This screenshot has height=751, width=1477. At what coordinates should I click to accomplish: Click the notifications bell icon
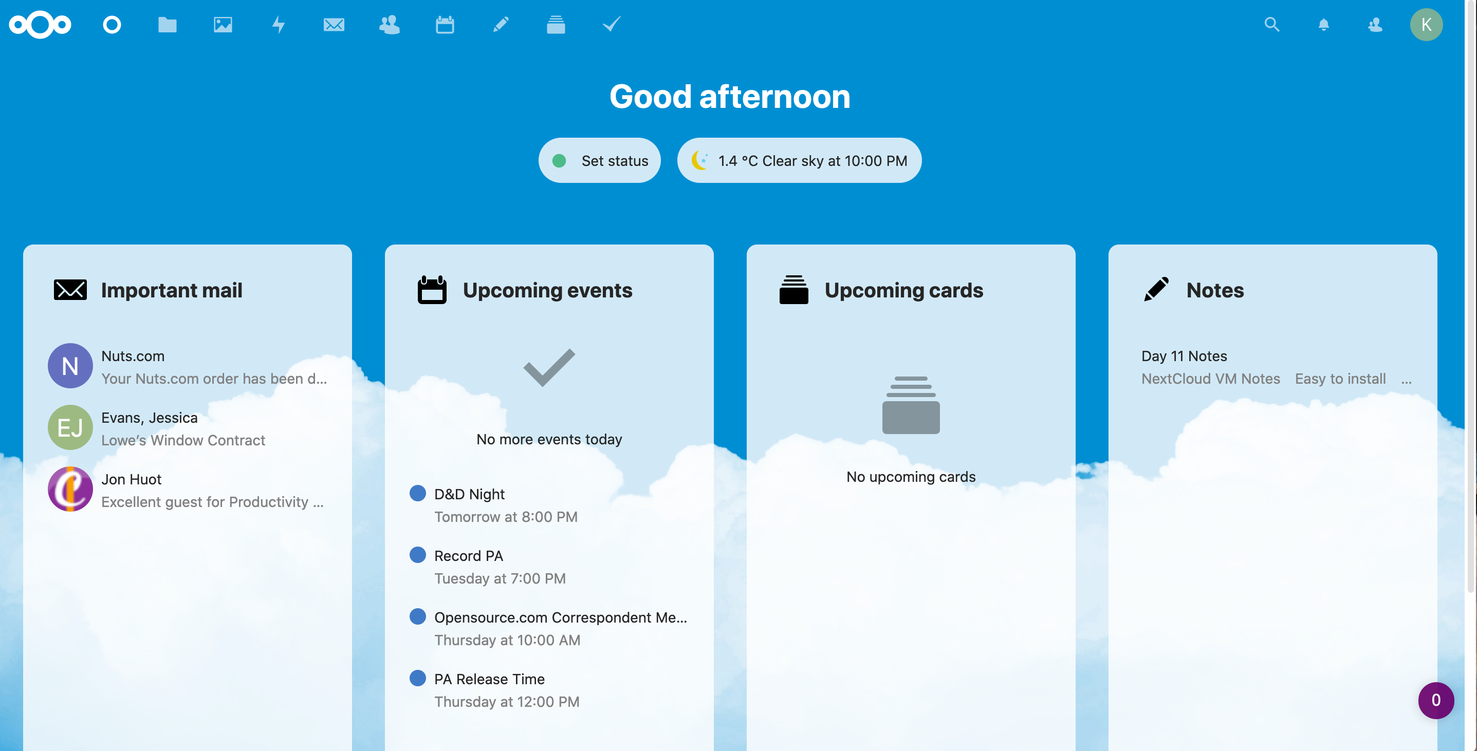(x=1324, y=24)
